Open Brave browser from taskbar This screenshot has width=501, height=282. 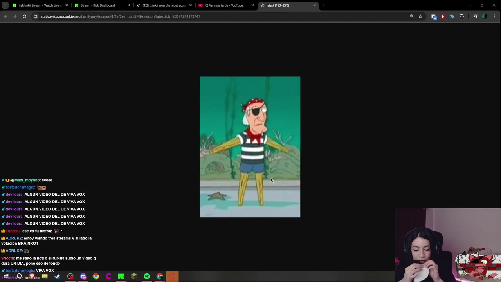coord(32,277)
